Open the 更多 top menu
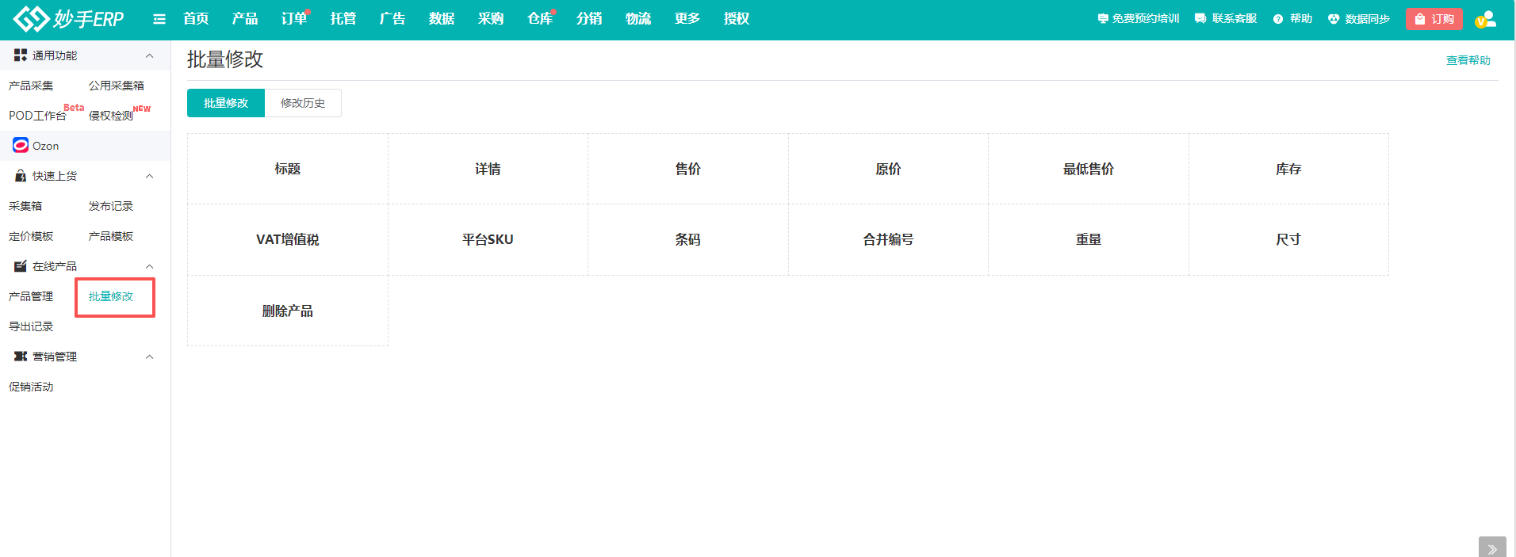 (x=687, y=19)
